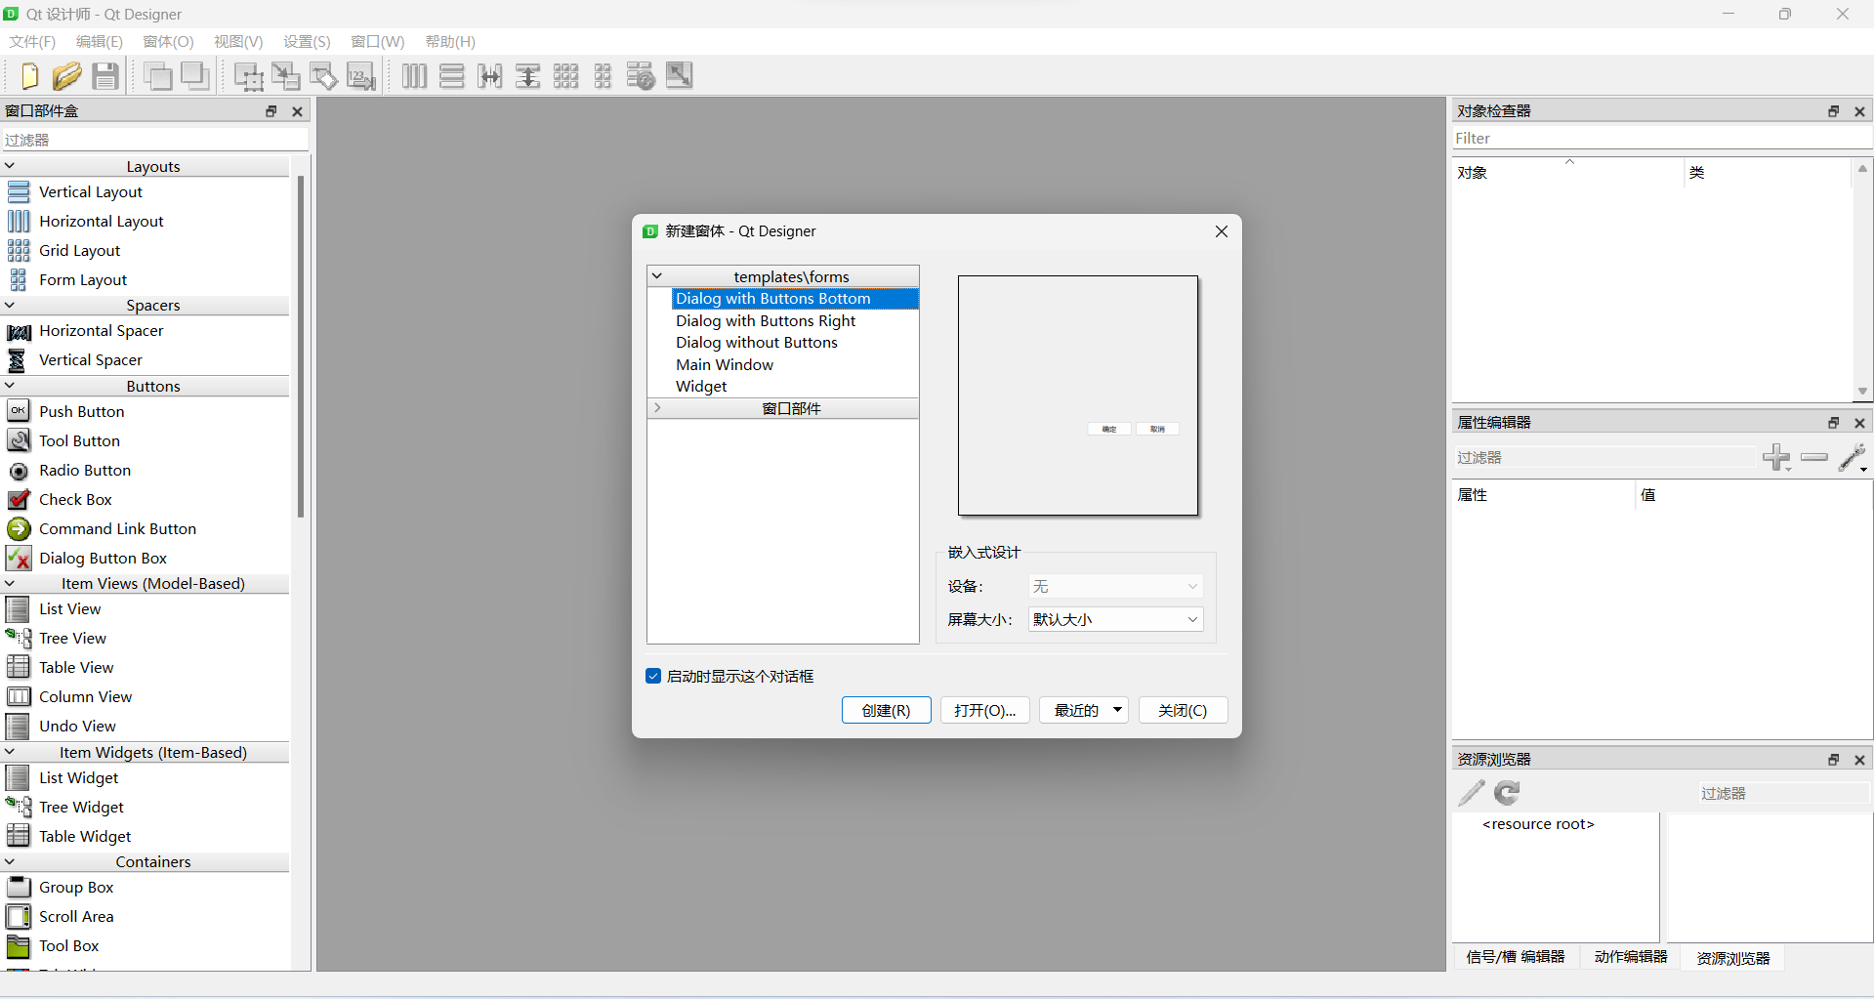Click the 打开(O)... button

click(984, 710)
